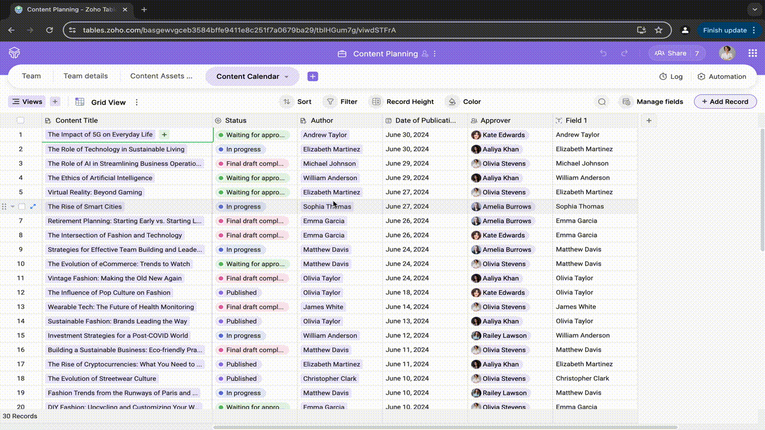Expand the Rise of Smart Cities record
The height and width of the screenshot is (430, 765).
pyautogui.click(x=33, y=207)
